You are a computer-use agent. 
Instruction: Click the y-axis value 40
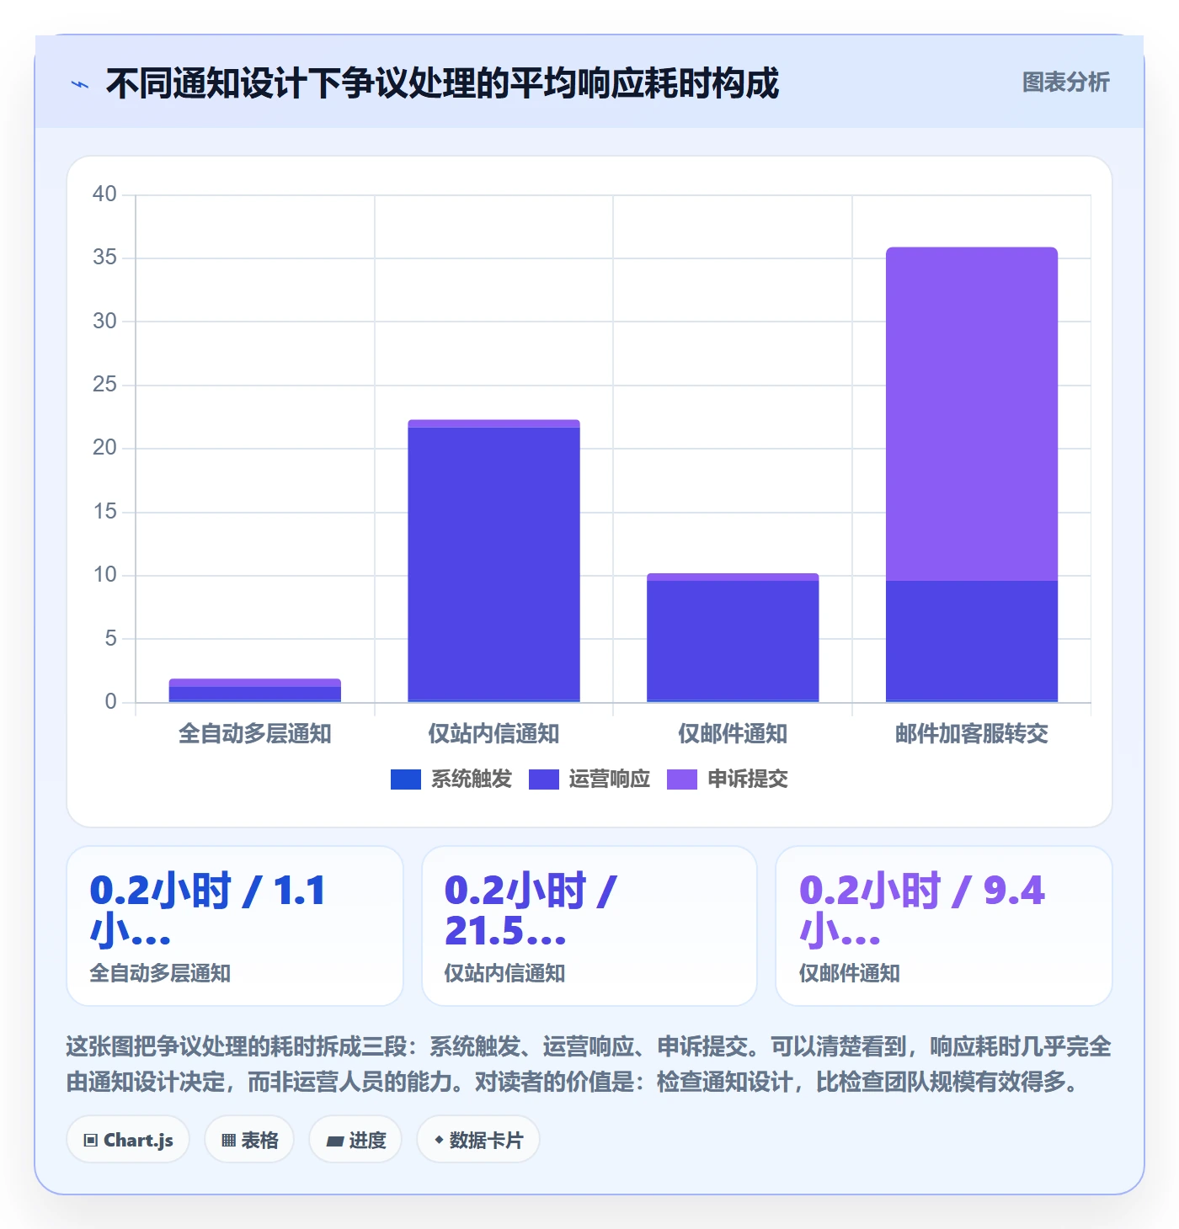click(x=104, y=194)
